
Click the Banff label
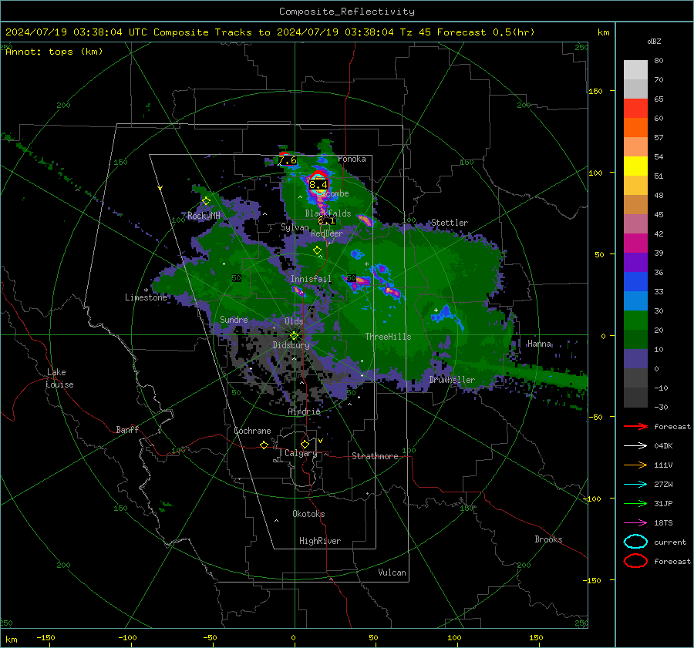127,429
